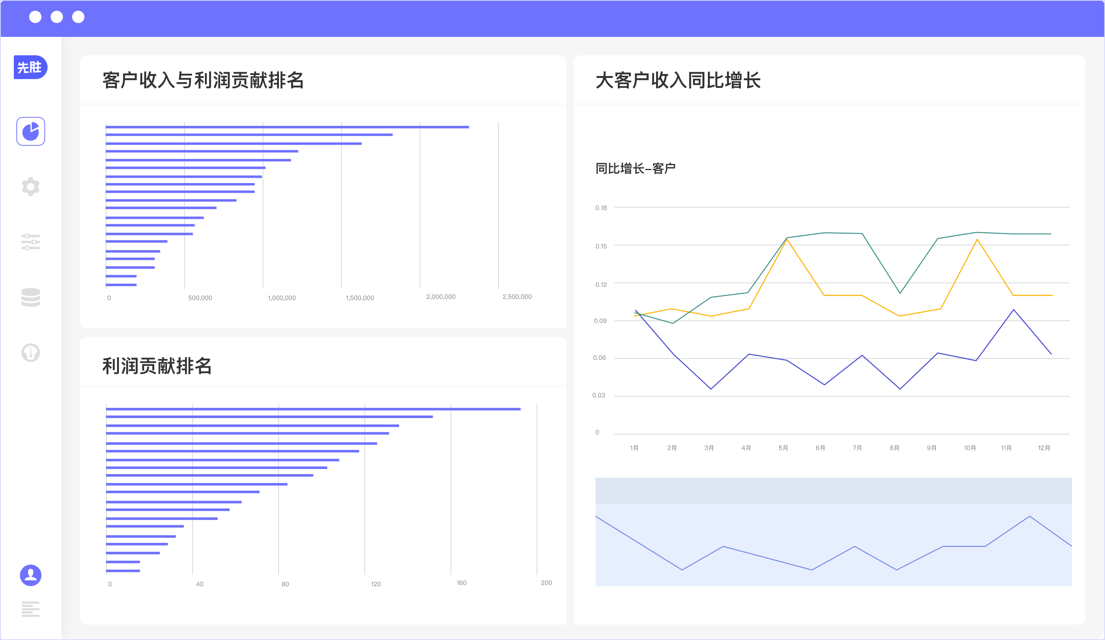The width and height of the screenshot is (1105, 640).
Task: Click the 2月 axis label
Action: click(x=672, y=448)
